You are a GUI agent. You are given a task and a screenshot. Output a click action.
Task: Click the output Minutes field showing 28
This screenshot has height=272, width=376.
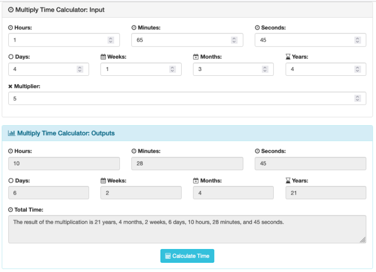click(x=188, y=164)
